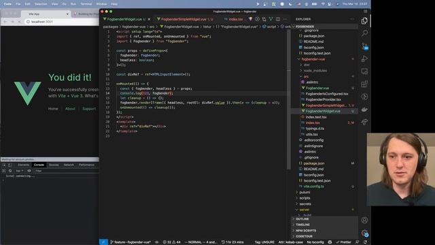
Task: Click the open changes icon in the editor toolbar
Action: (x=264, y=19)
